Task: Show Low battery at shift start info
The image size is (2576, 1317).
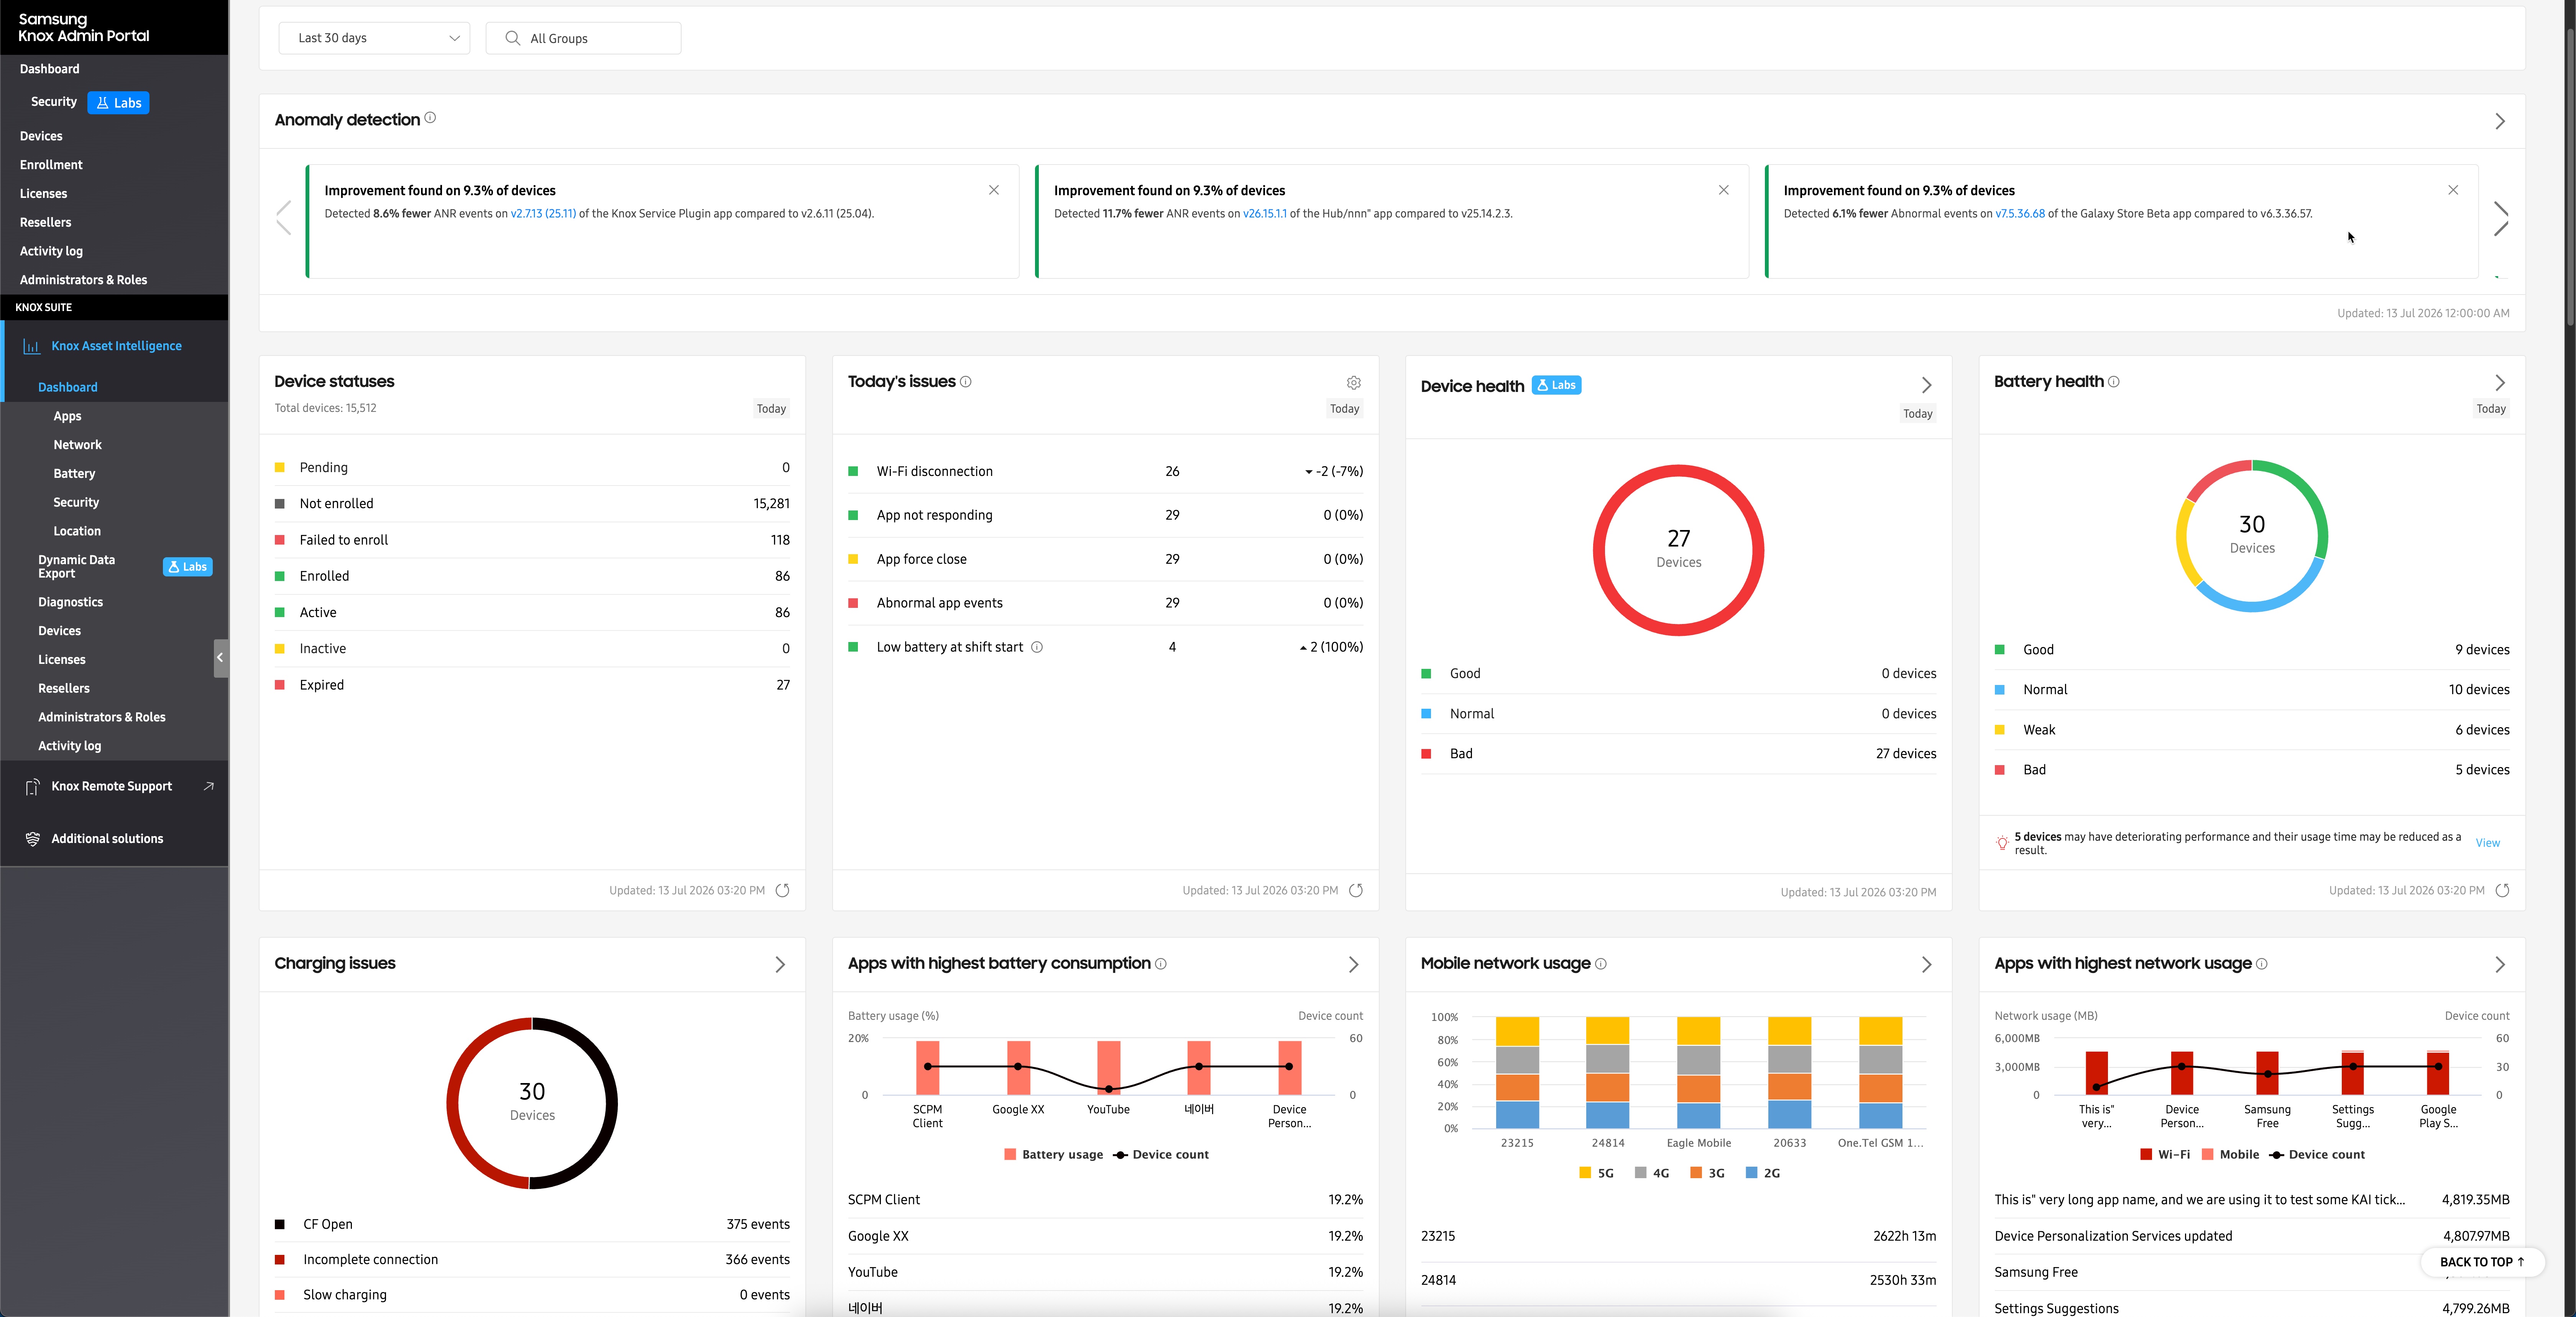Action: (x=1036, y=647)
